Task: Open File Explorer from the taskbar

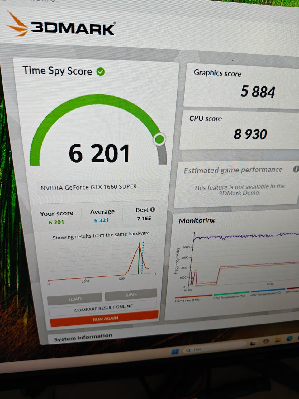Action: pyautogui.click(x=278, y=340)
